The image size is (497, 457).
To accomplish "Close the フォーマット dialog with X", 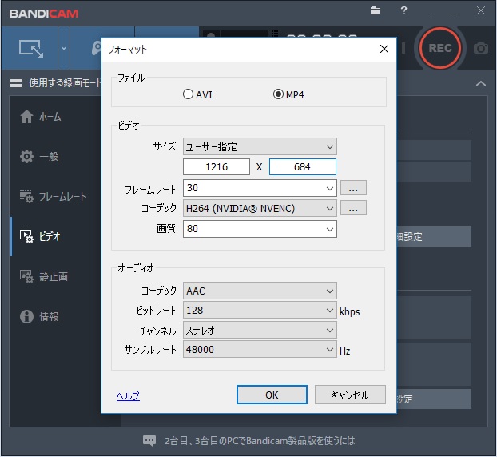I will pyautogui.click(x=384, y=49).
